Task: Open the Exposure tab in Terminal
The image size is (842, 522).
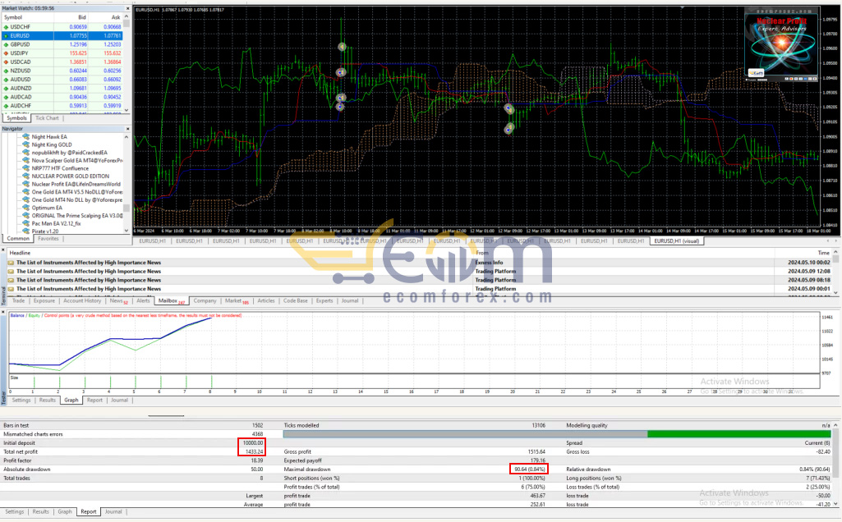Action: [x=44, y=301]
